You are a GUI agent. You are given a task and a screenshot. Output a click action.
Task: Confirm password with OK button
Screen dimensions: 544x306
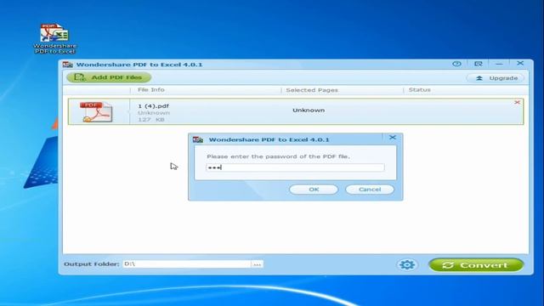click(314, 190)
